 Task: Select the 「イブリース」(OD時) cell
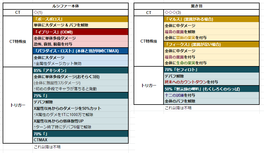[80, 32]
